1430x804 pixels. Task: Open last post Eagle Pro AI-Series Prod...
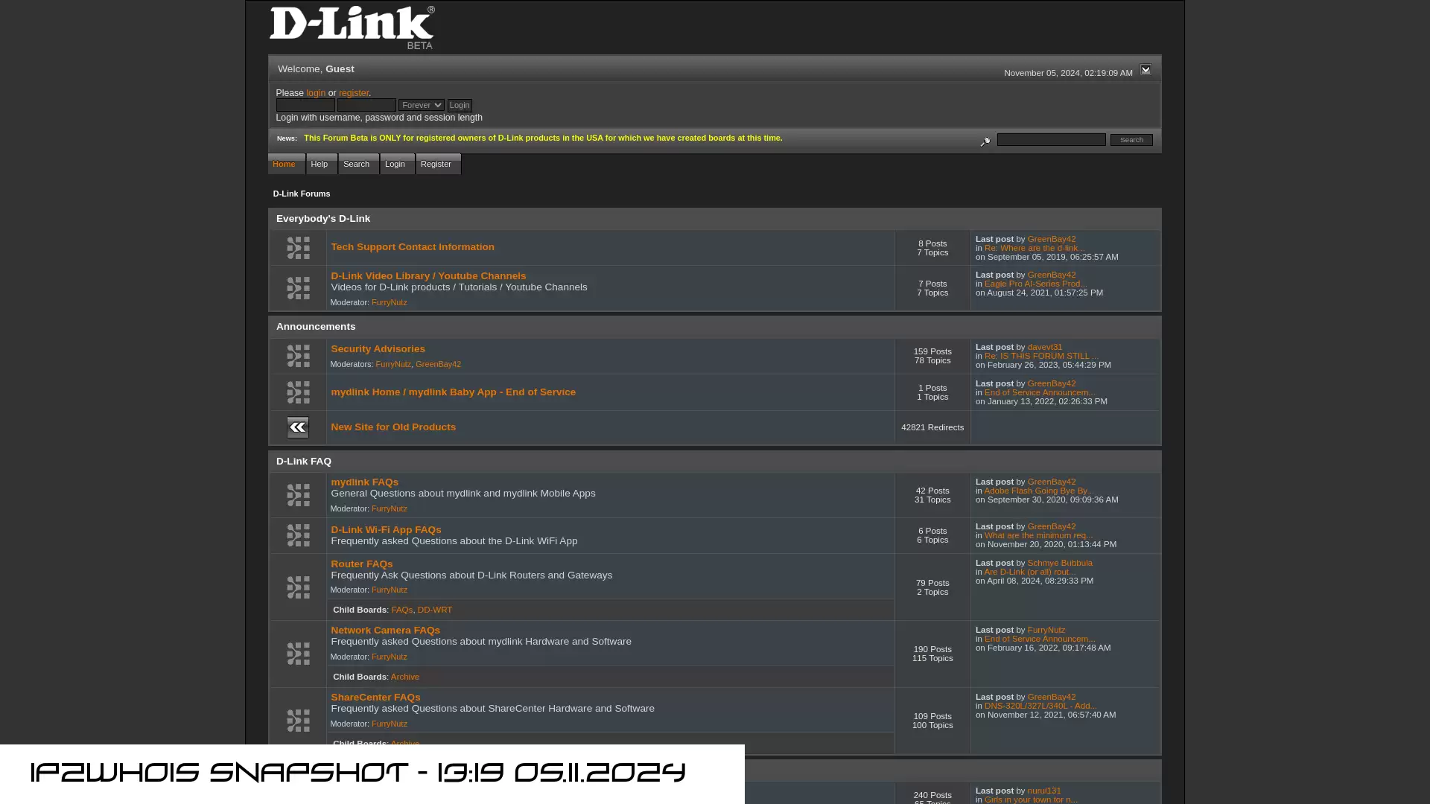(x=1035, y=284)
